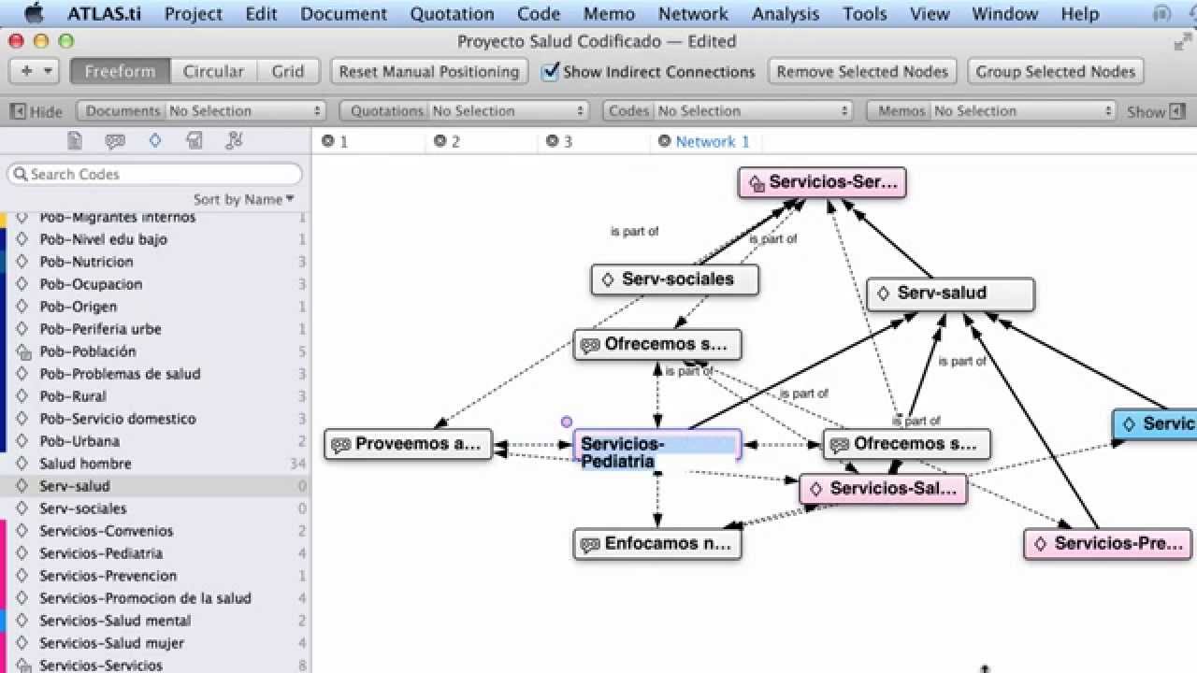Toggle Show Indirect Connections checkbox
Screen dimensions: 1197x673
click(x=551, y=71)
